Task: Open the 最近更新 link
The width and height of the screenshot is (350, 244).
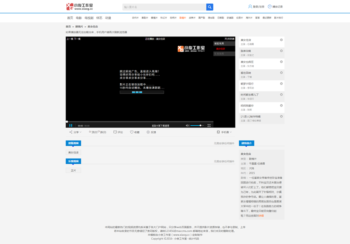Action: [x=267, y=18]
